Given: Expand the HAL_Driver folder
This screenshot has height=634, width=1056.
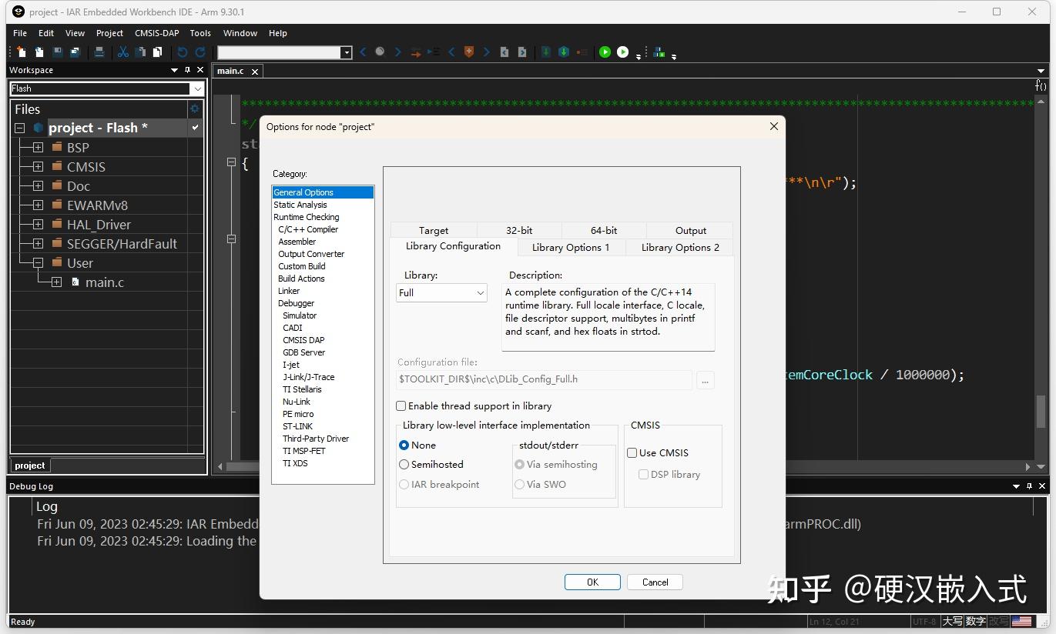Looking at the screenshot, I should (x=38, y=224).
